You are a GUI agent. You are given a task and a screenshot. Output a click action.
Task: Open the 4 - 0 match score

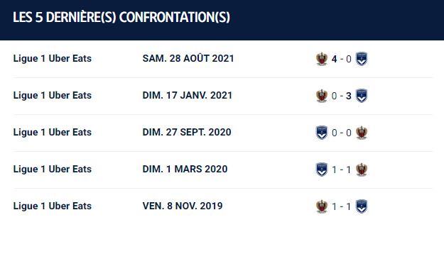(x=342, y=59)
